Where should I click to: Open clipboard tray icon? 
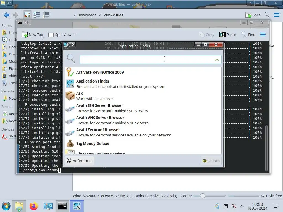point(226,206)
